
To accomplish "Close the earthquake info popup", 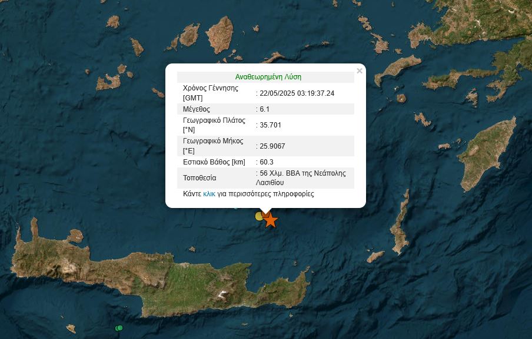I will [x=360, y=71].
